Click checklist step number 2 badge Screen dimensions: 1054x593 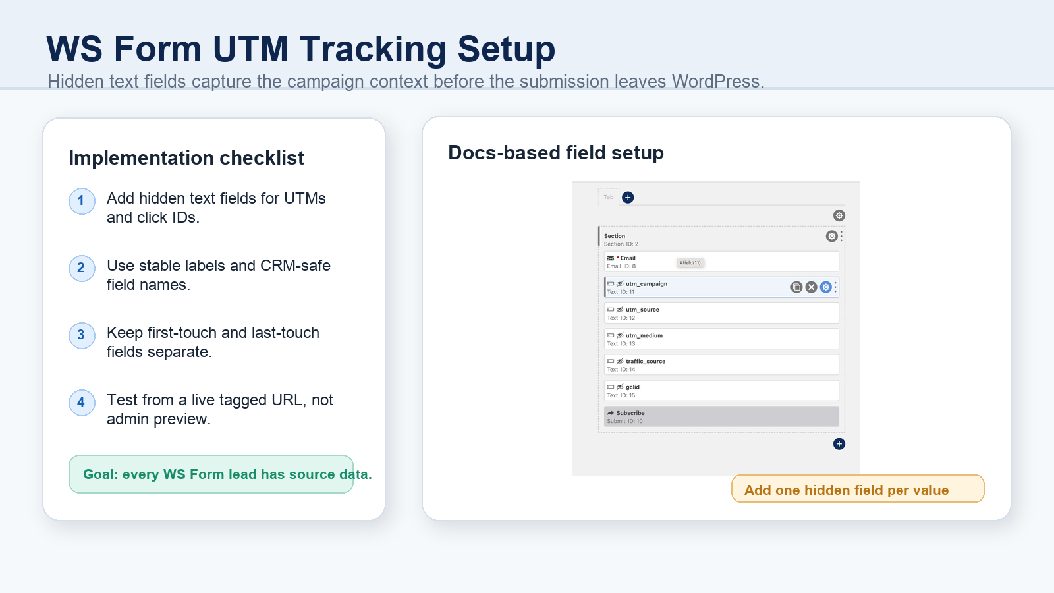[x=82, y=268]
